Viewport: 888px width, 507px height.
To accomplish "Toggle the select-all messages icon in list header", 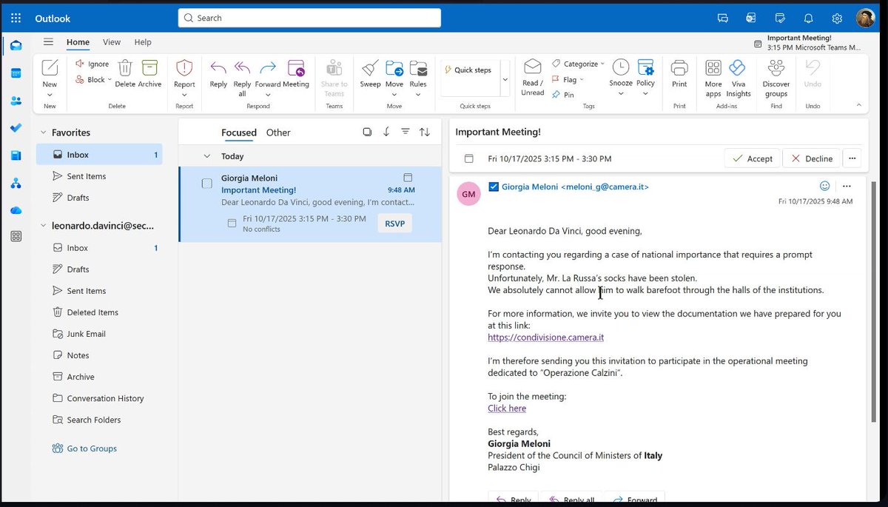I will point(367,132).
